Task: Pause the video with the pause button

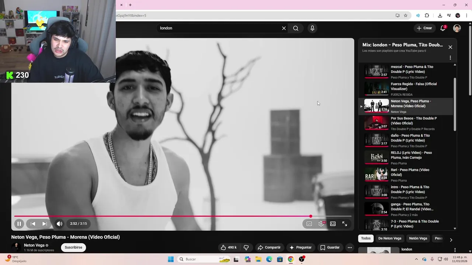Action: (19, 224)
